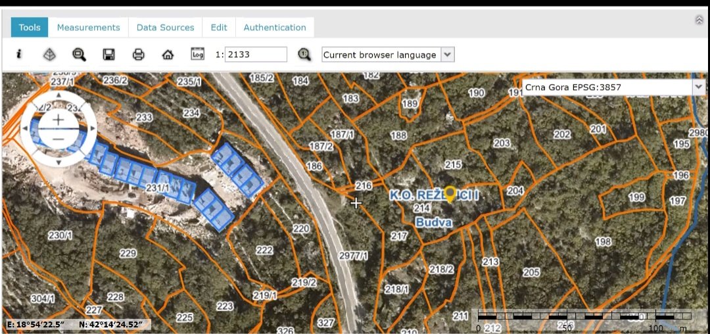Zoom out with the minus button
Viewport: 710px width, 334px height.
pos(59,139)
